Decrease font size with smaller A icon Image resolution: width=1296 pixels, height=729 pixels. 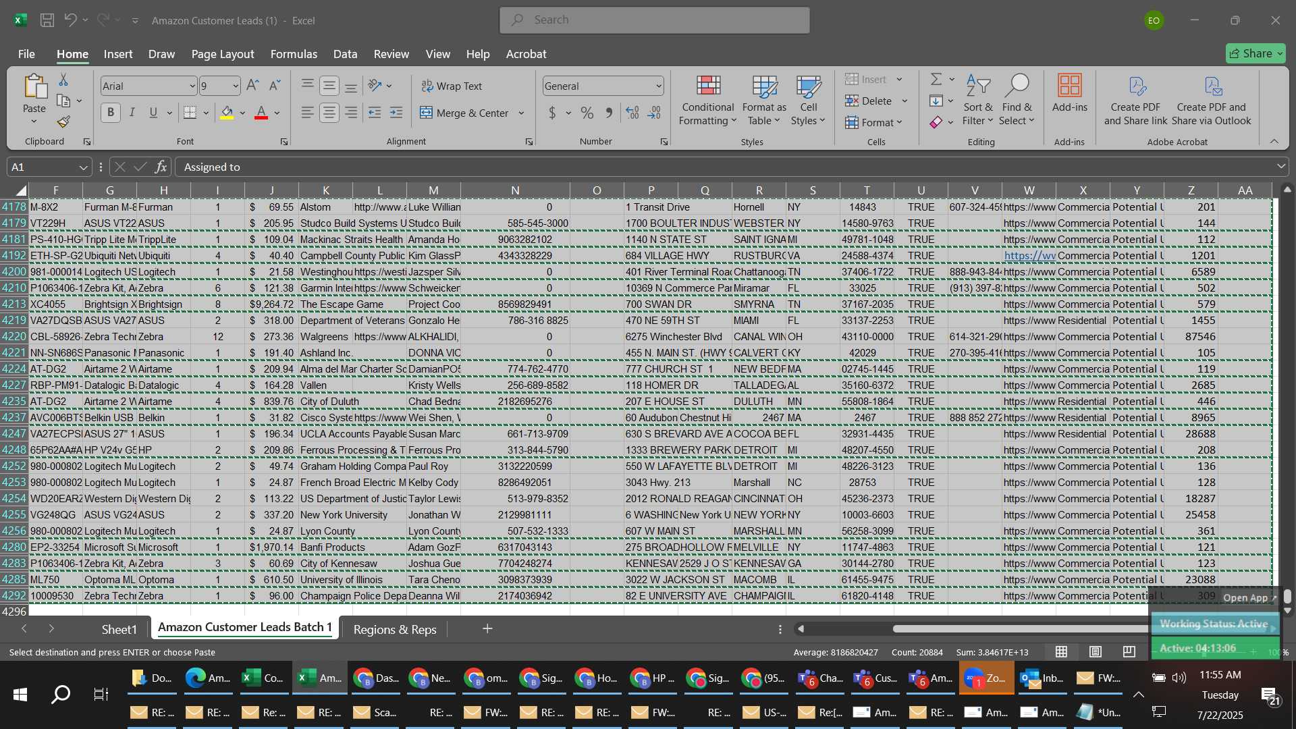coord(274,86)
